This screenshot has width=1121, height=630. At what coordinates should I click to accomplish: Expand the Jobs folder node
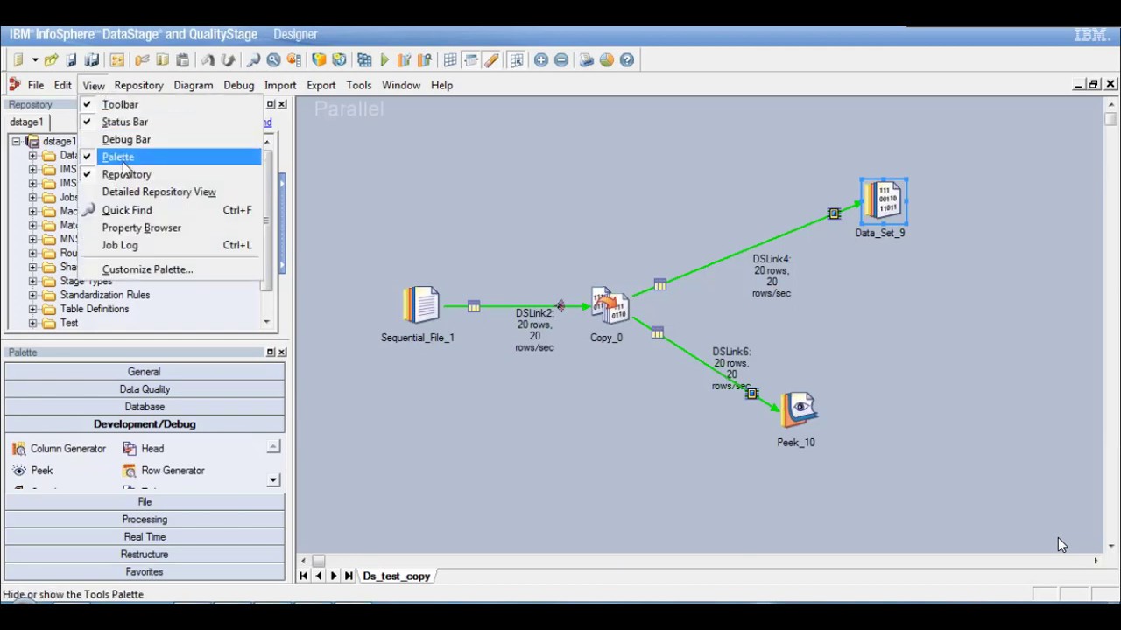click(x=33, y=197)
